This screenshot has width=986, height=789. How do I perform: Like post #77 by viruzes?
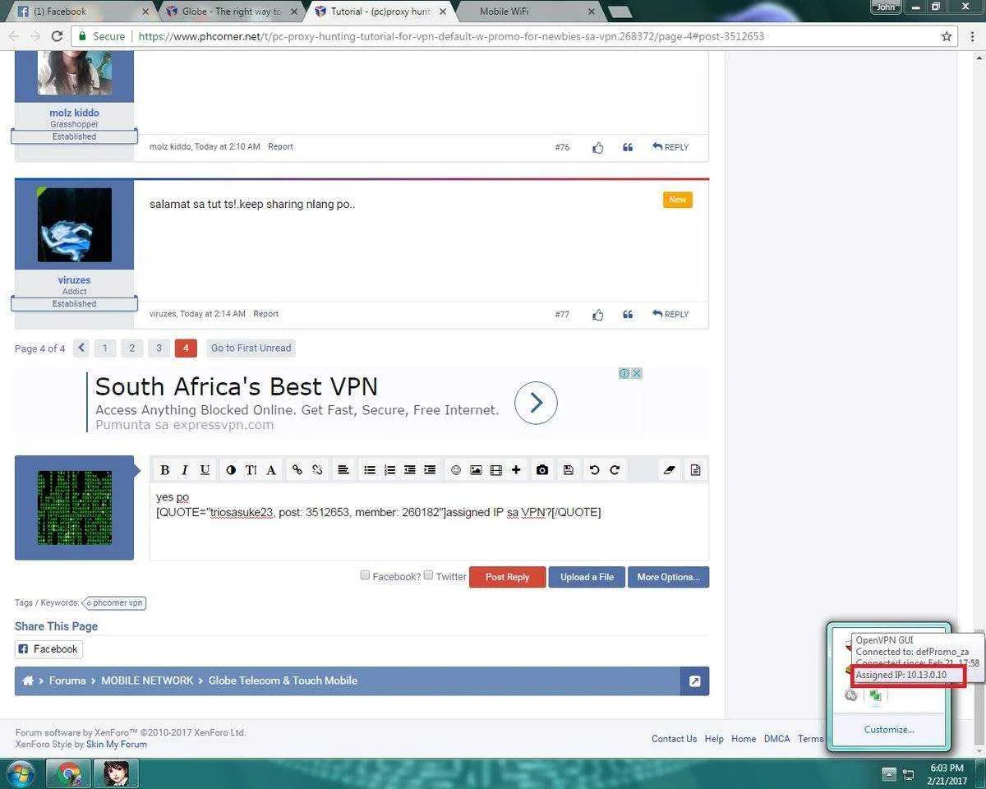tap(597, 315)
